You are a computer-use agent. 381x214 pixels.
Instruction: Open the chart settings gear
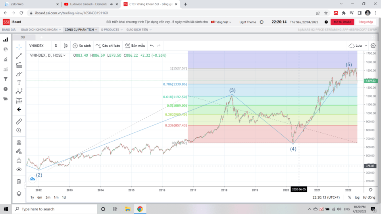[x=373, y=46]
